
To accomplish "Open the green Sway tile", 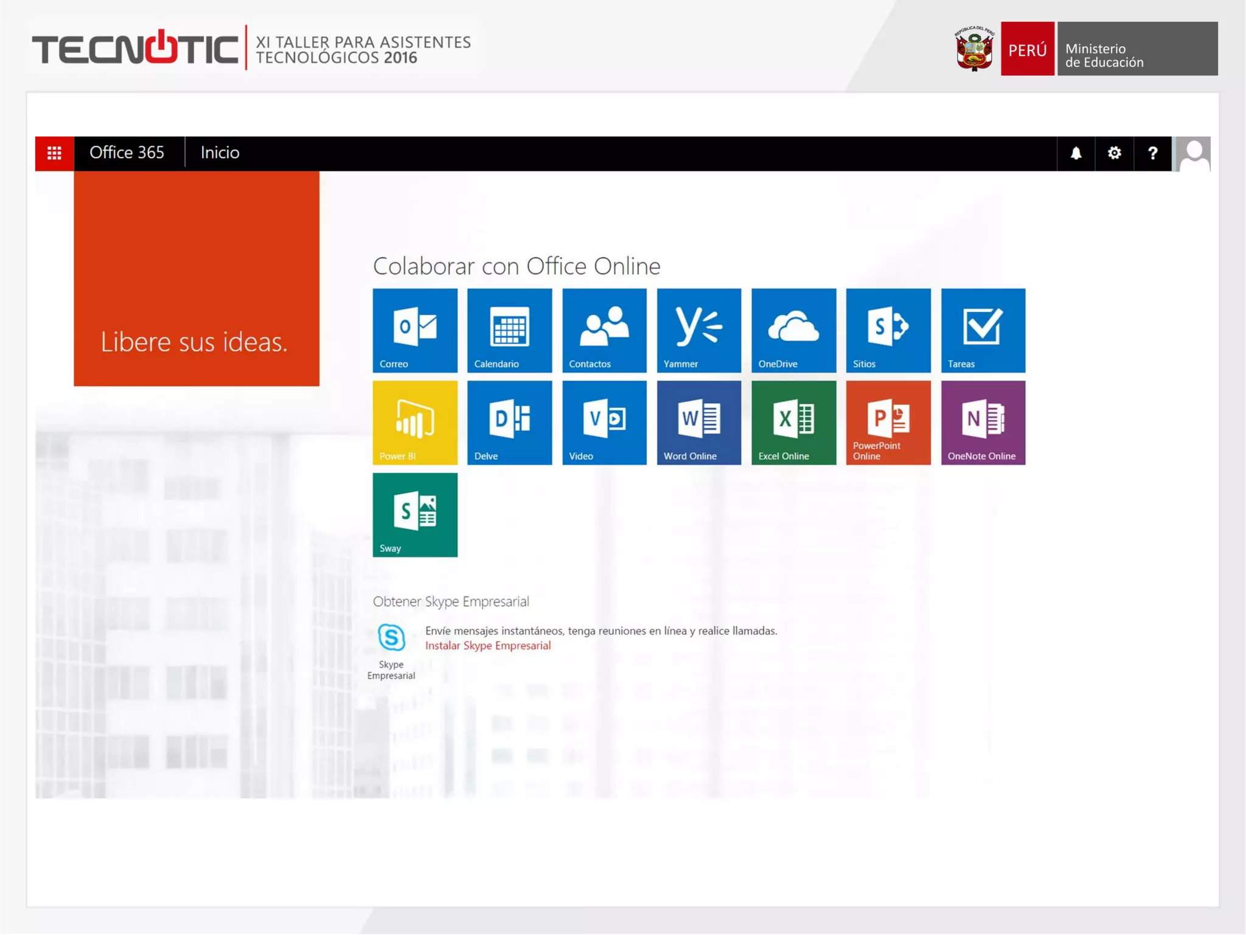I will pyautogui.click(x=415, y=514).
